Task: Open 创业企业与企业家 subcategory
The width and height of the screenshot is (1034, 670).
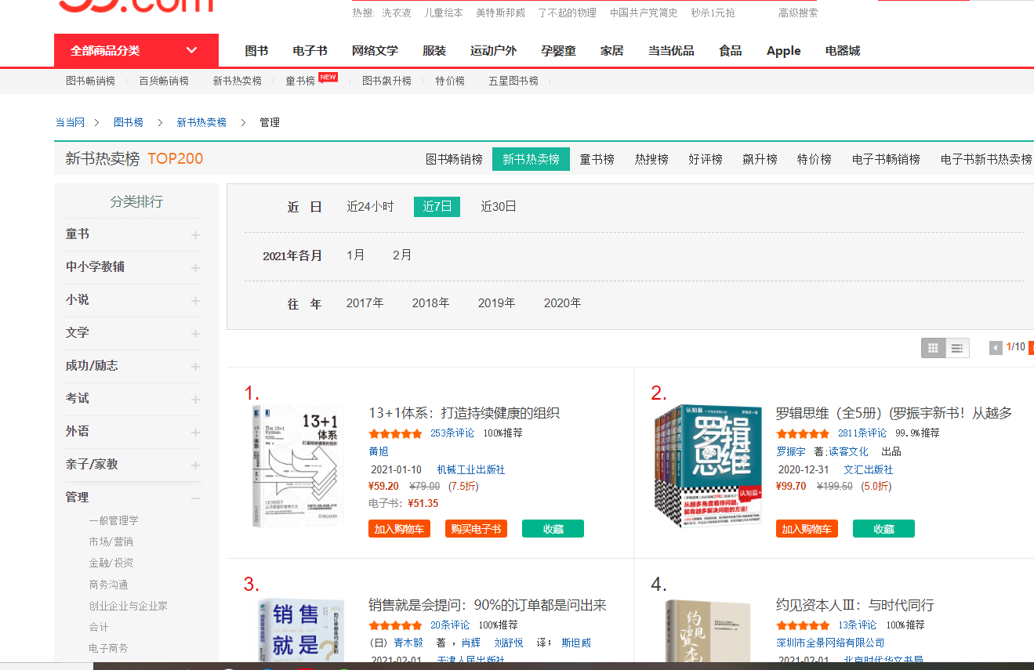Action: click(128, 606)
